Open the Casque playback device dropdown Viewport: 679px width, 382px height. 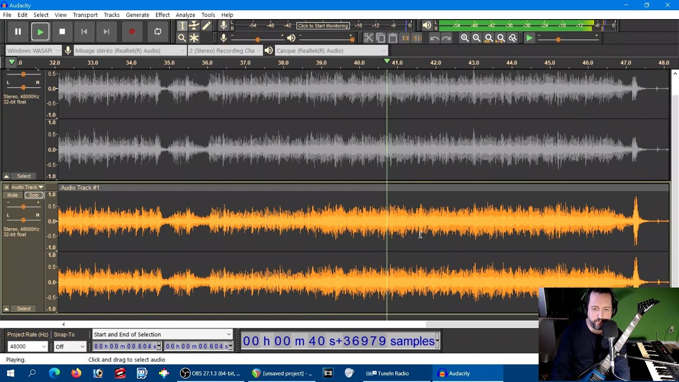tap(332, 50)
